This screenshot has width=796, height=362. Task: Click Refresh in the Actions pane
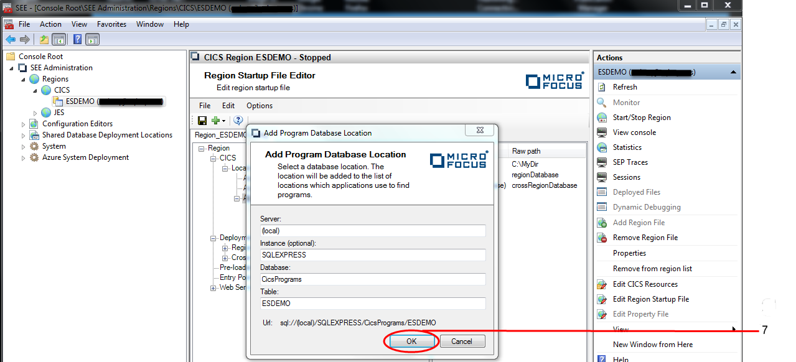click(625, 87)
